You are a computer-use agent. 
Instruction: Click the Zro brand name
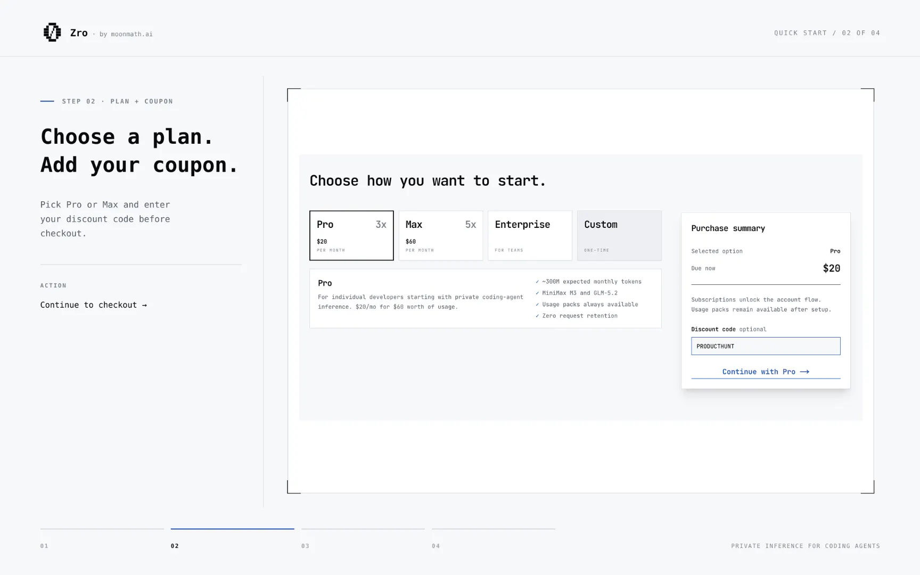[79, 33]
